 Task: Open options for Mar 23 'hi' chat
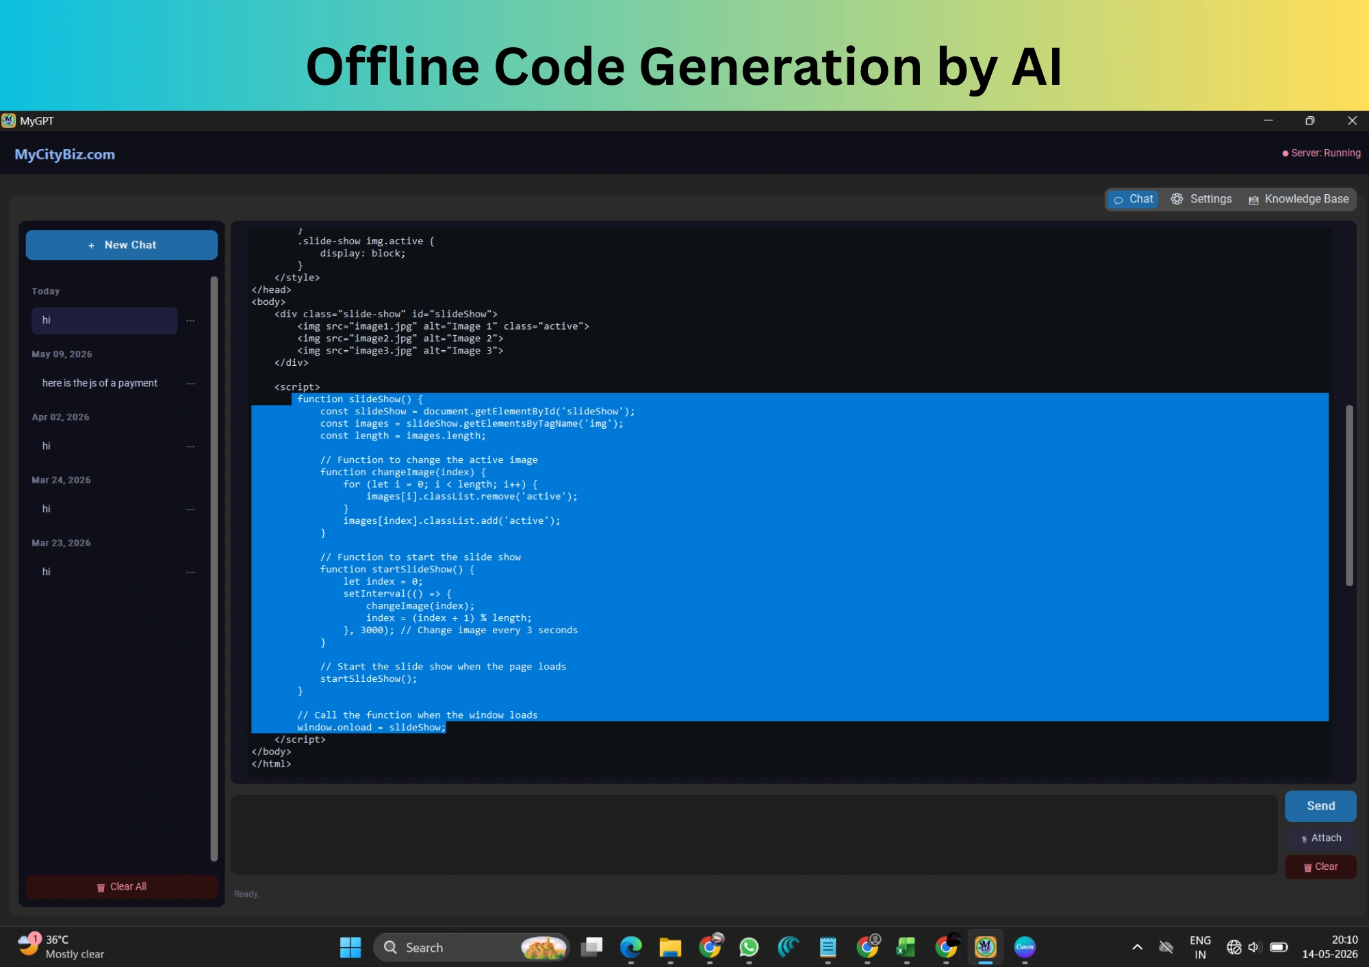click(x=190, y=572)
